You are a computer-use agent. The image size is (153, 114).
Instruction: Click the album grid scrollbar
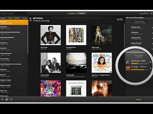coord(124,36)
